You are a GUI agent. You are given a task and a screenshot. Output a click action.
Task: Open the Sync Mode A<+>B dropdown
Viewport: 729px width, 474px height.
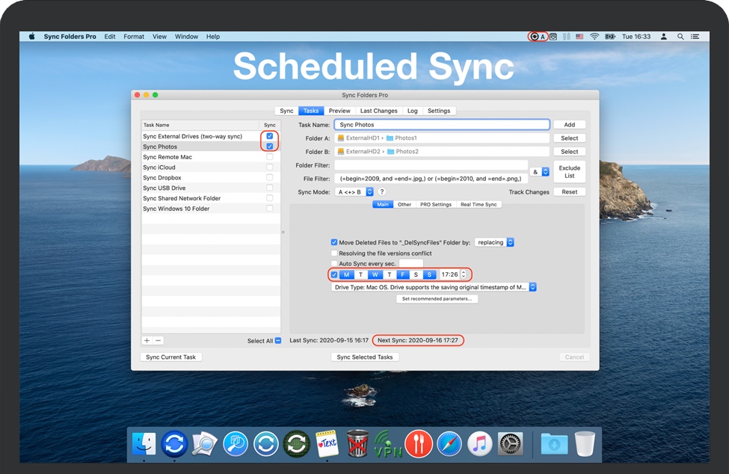point(356,192)
